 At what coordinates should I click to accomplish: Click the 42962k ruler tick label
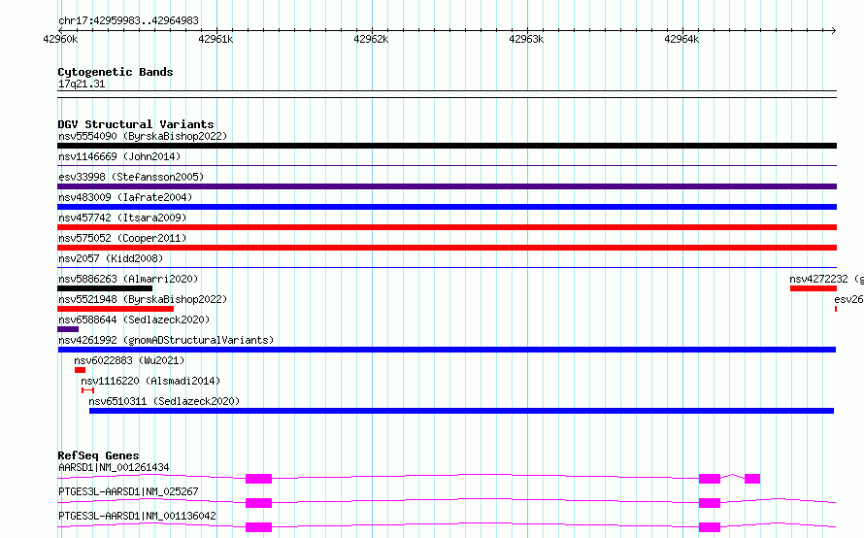coord(371,39)
